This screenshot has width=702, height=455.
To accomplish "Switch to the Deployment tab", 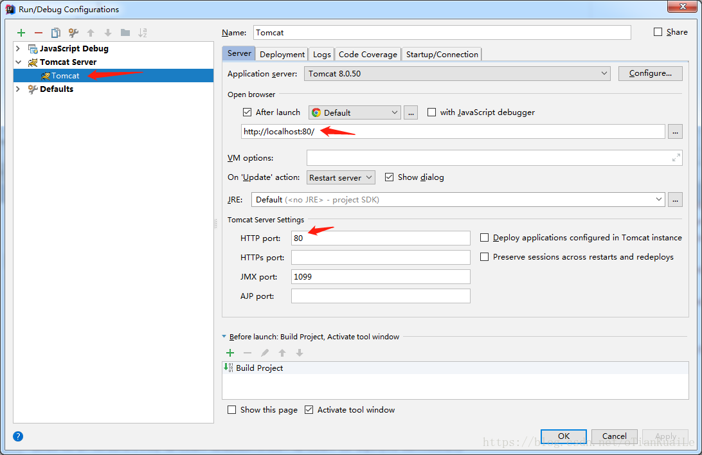I will (x=282, y=54).
